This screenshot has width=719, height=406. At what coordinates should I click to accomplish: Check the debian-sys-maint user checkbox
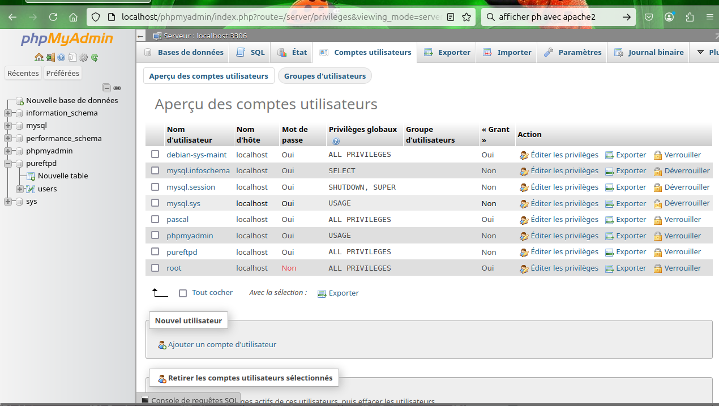point(155,154)
